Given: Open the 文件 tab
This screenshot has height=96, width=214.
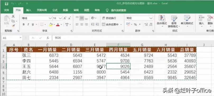Looking at the screenshot, I should tap(7, 10).
